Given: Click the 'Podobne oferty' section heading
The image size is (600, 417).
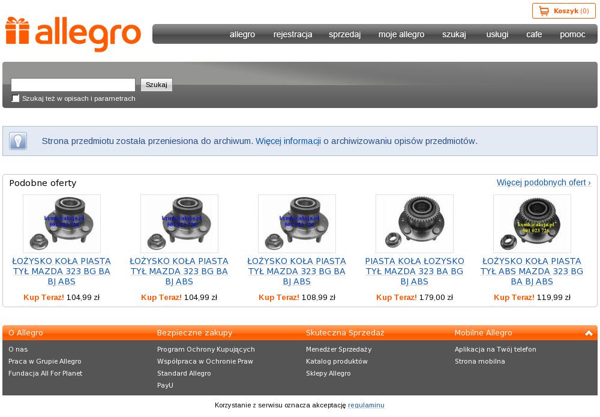Looking at the screenshot, I should (x=43, y=183).
